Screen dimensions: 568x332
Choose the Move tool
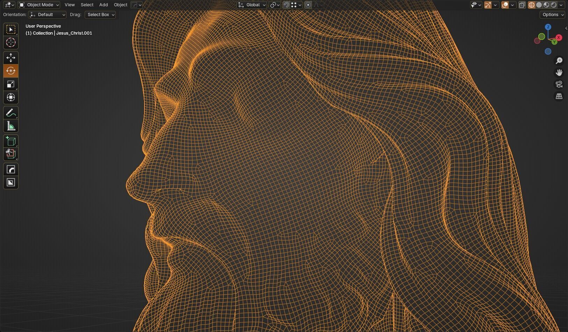click(11, 58)
